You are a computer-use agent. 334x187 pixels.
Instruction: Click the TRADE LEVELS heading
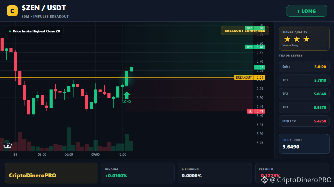(x=291, y=56)
